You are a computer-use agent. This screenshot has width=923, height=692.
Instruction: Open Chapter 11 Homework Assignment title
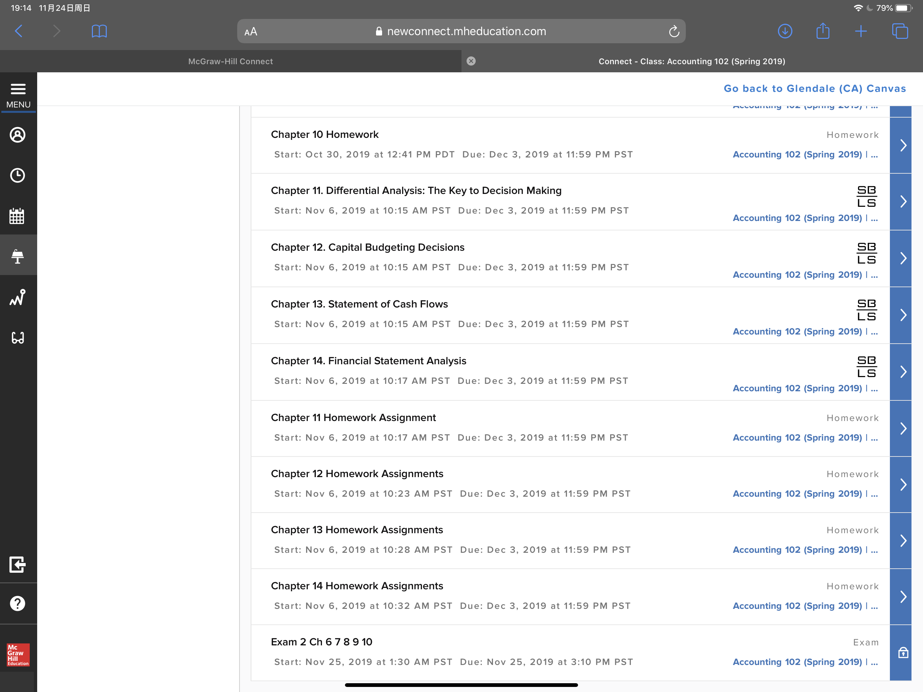click(x=353, y=417)
